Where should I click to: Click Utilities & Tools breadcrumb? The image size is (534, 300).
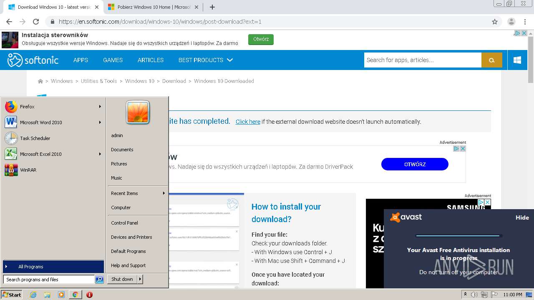[x=99, y=81]
